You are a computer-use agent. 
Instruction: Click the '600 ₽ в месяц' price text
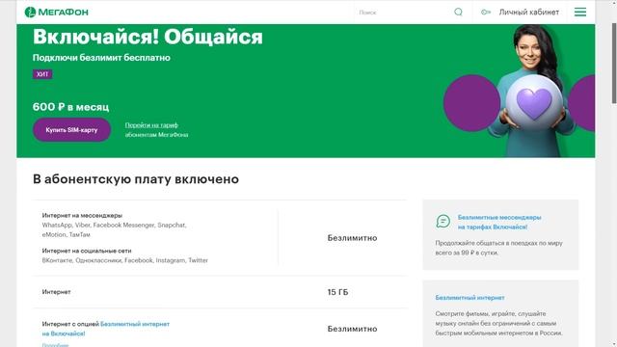pyautogui.click(x=70, y=107)
